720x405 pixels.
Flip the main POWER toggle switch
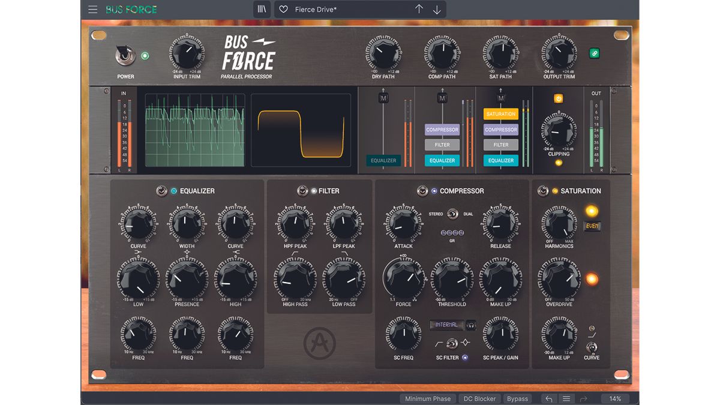pyautogui.click(x=125, y=56)
